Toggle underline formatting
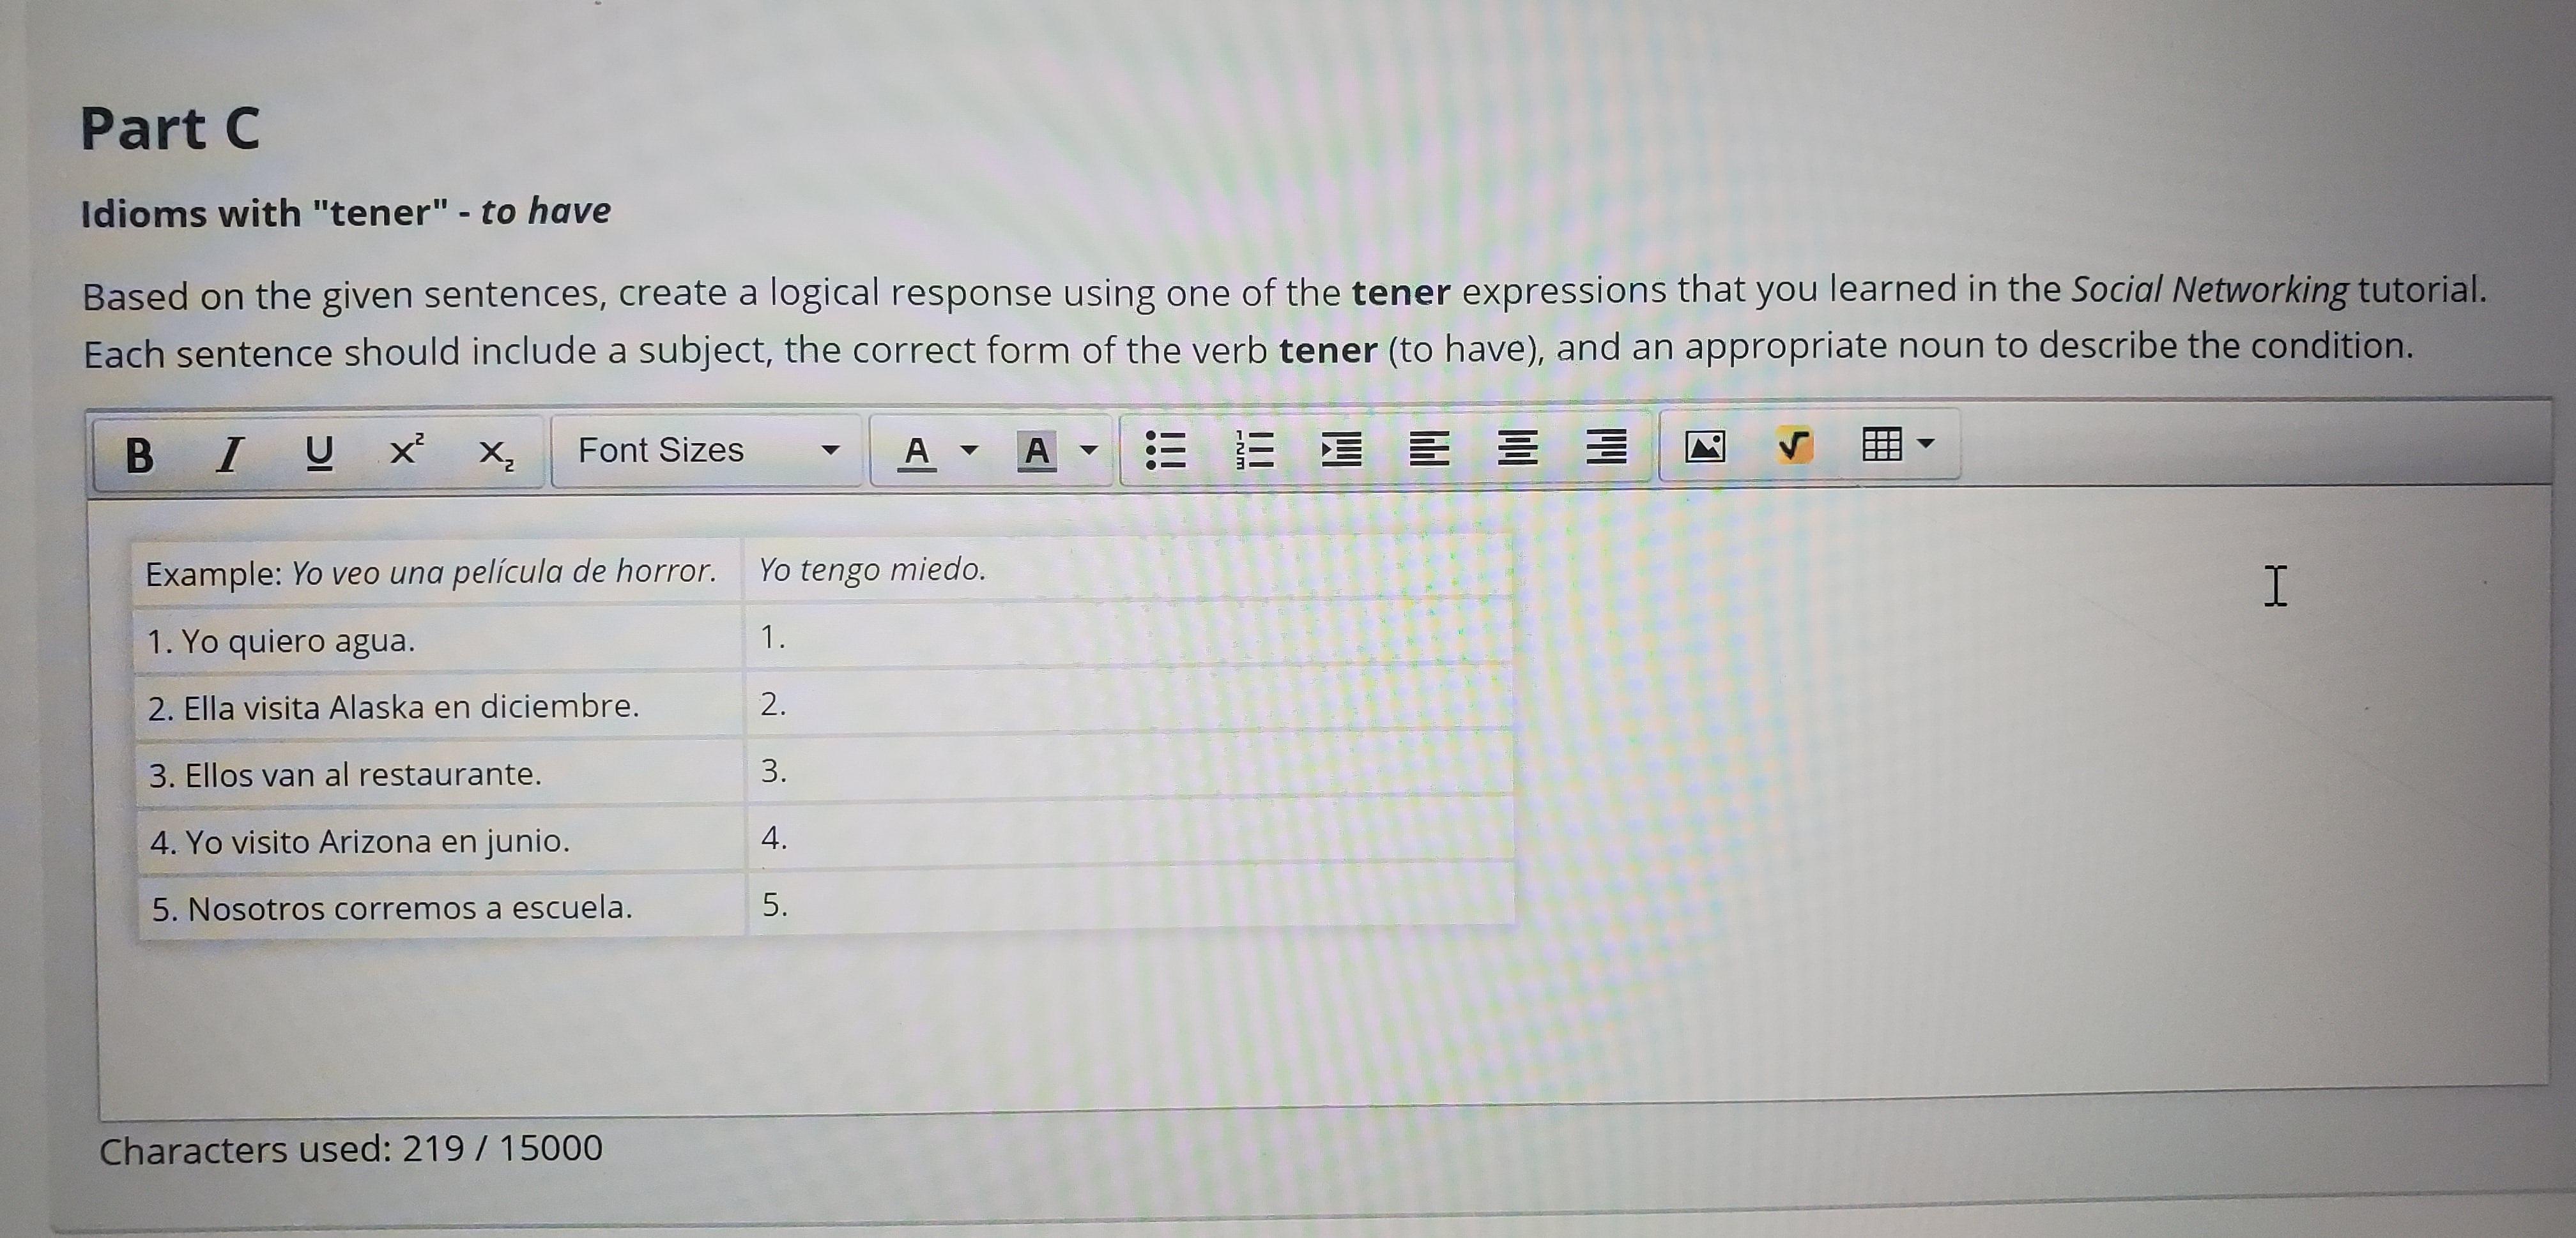The image size is (2576, 1238). coord(319,453)
